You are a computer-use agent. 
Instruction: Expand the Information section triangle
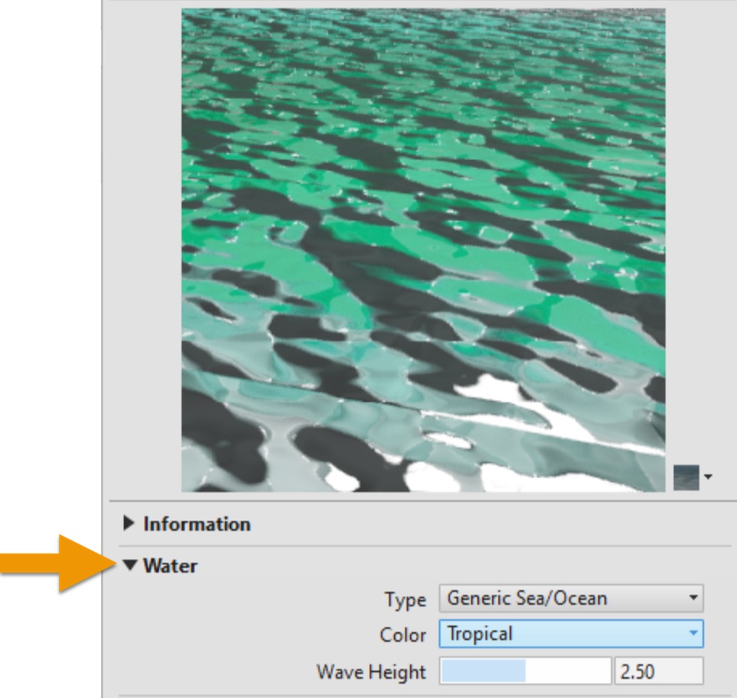[130, 524]
